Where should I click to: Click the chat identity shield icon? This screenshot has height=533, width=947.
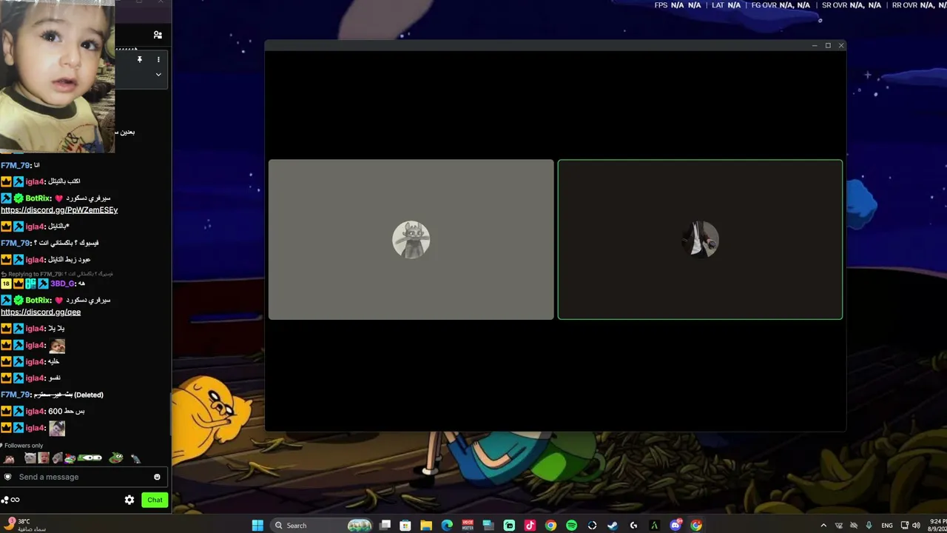pyautogui.click(x=8, y=477)
